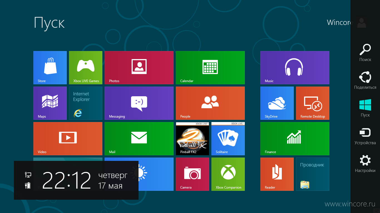Open Internet Explorer tile
Image resolution: width=380 pixels, height=213 pixels.
(86, 103)
